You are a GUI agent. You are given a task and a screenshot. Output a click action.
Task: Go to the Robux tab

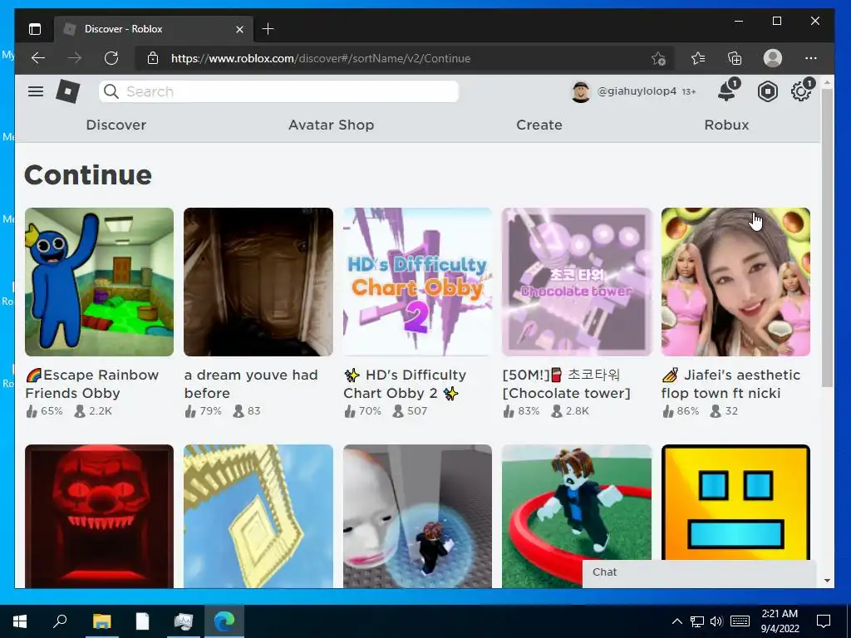point(726,125)
